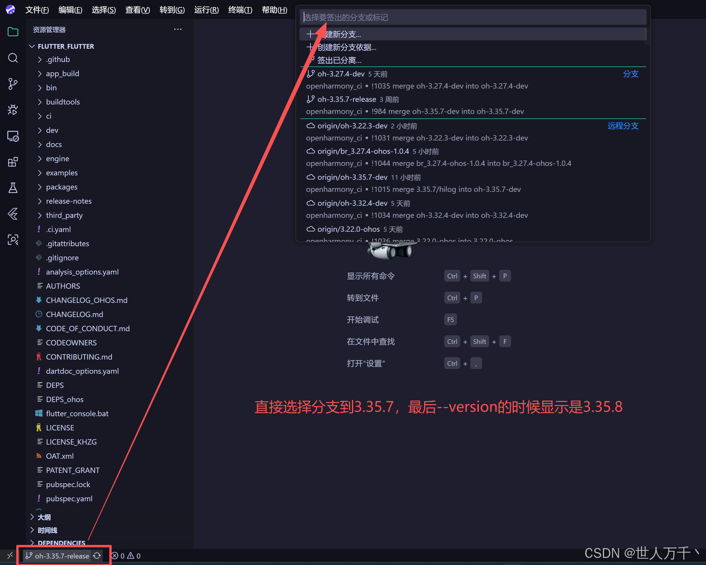
Task: Click the 分支 link on oh-3.27.4-dev
Action: click(x=630, y=74)
